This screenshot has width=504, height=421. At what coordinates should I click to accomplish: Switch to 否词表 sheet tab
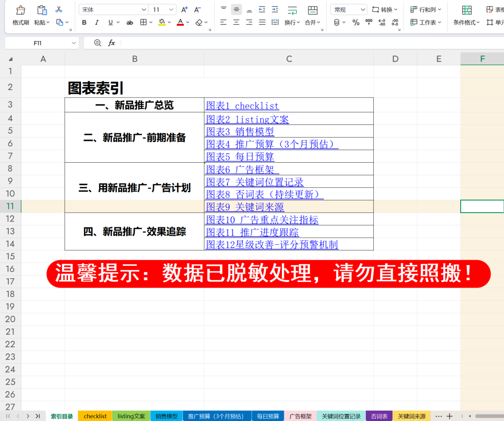[x=379, y=416]
